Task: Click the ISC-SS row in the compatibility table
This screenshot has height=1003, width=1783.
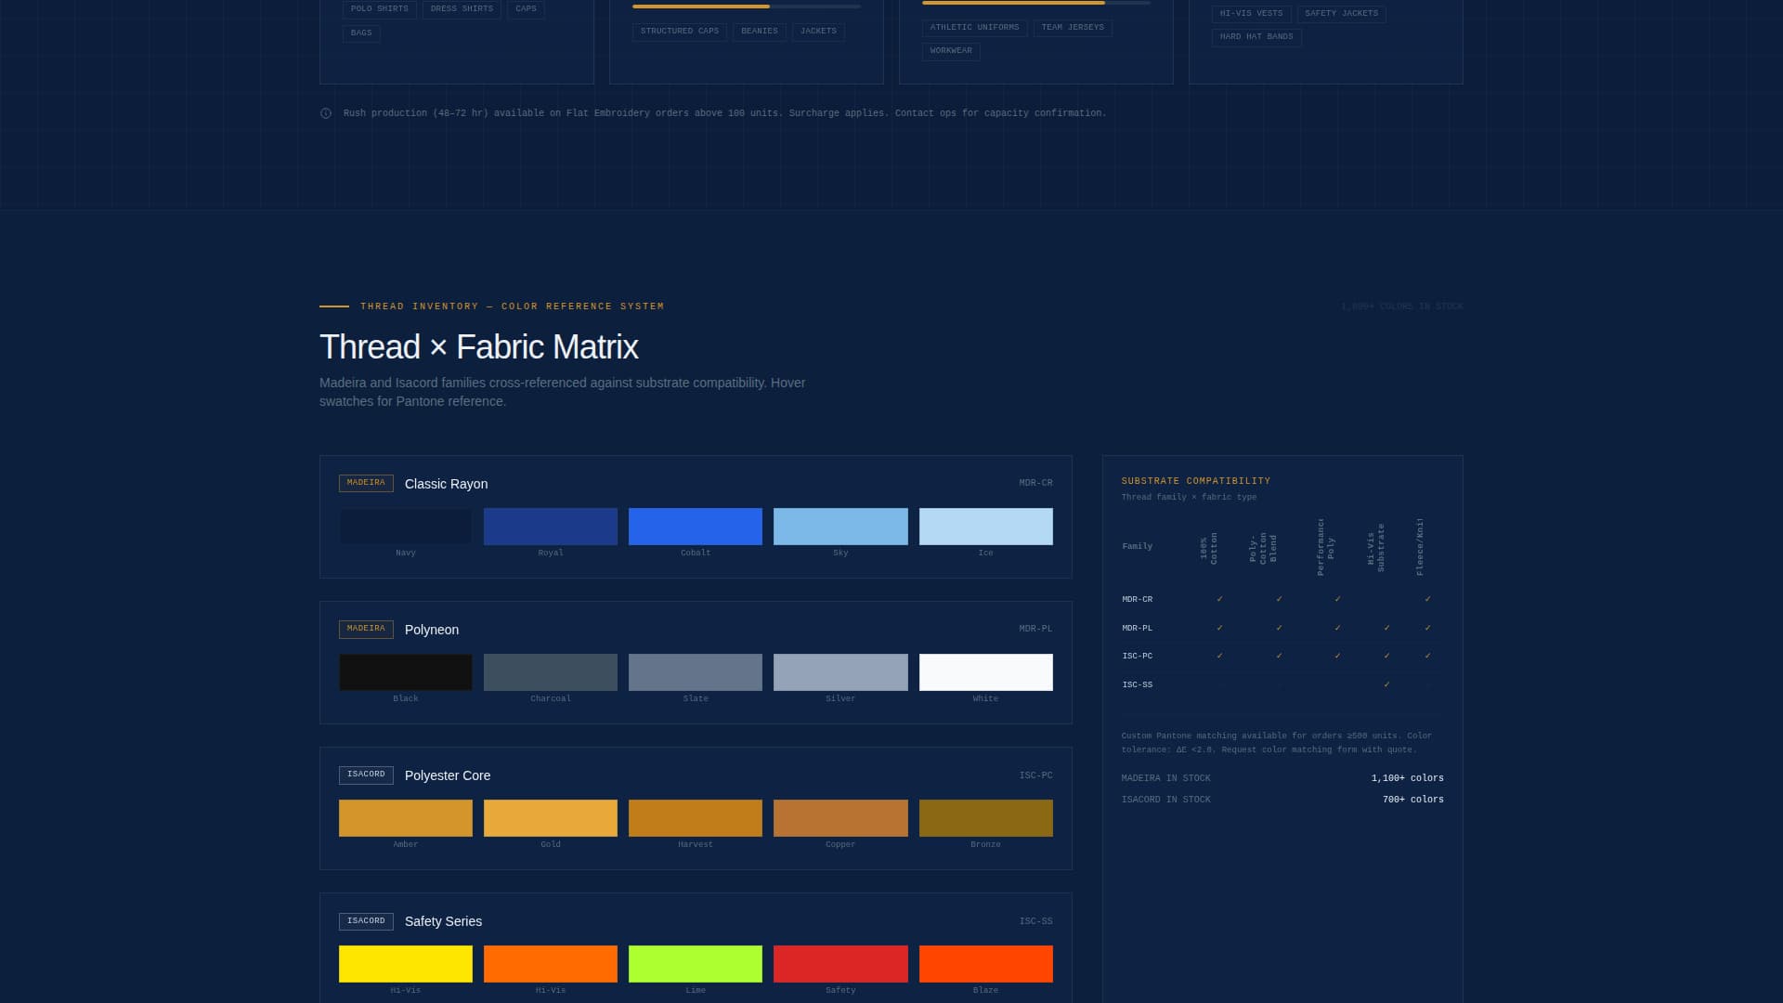Action: [1137, 684]
